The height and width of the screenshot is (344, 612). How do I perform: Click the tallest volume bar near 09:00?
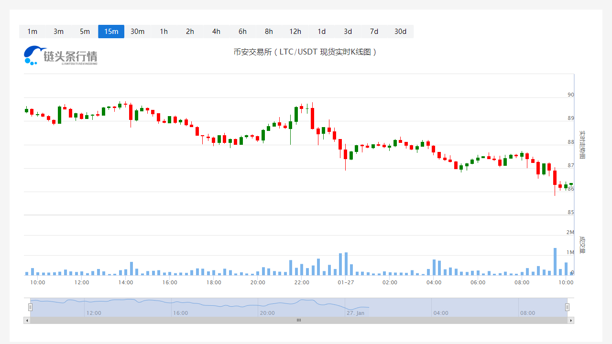pyautogui.click(x=555, y=262)
